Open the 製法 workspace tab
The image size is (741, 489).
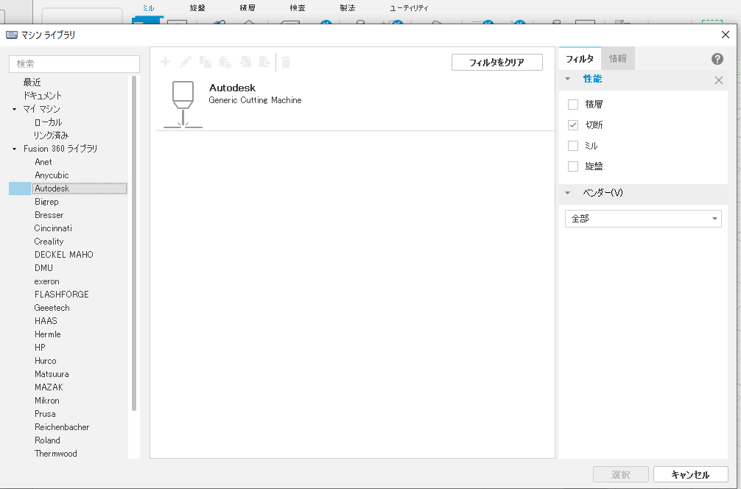[x=348, y=8]
